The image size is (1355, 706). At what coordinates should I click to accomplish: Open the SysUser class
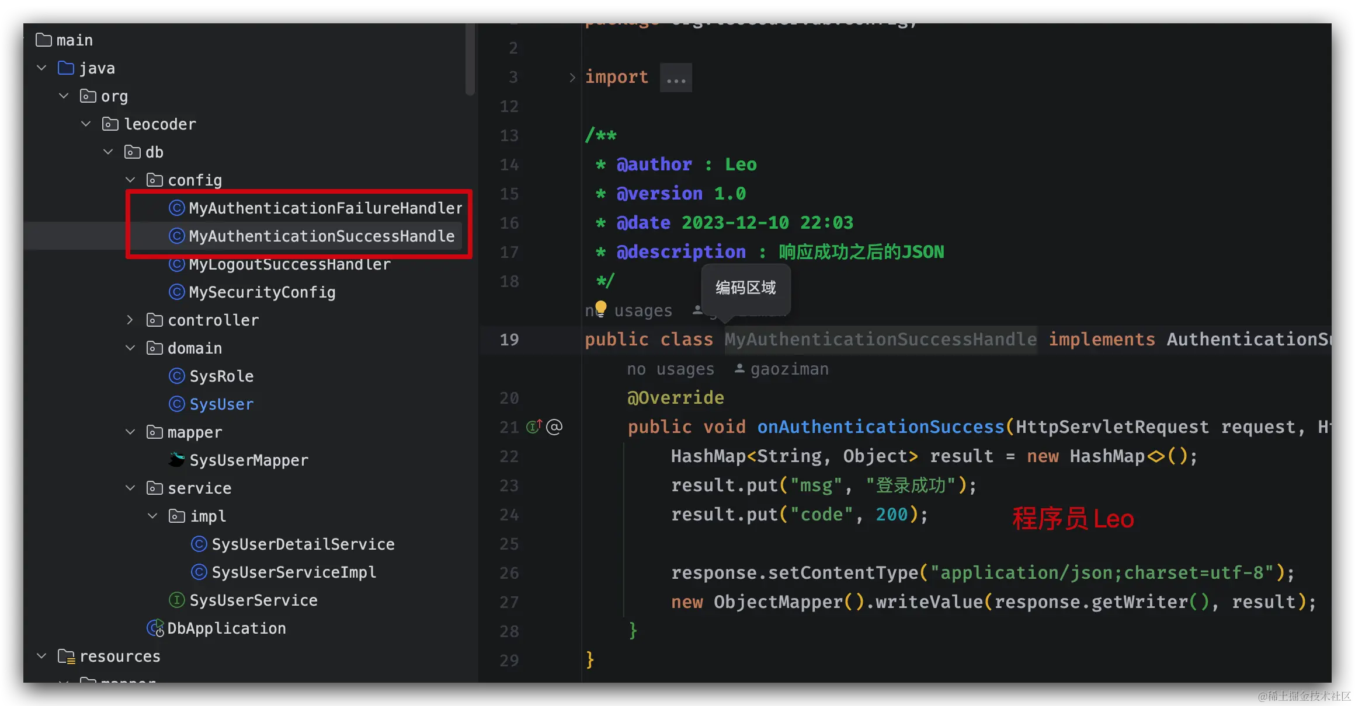221,404
